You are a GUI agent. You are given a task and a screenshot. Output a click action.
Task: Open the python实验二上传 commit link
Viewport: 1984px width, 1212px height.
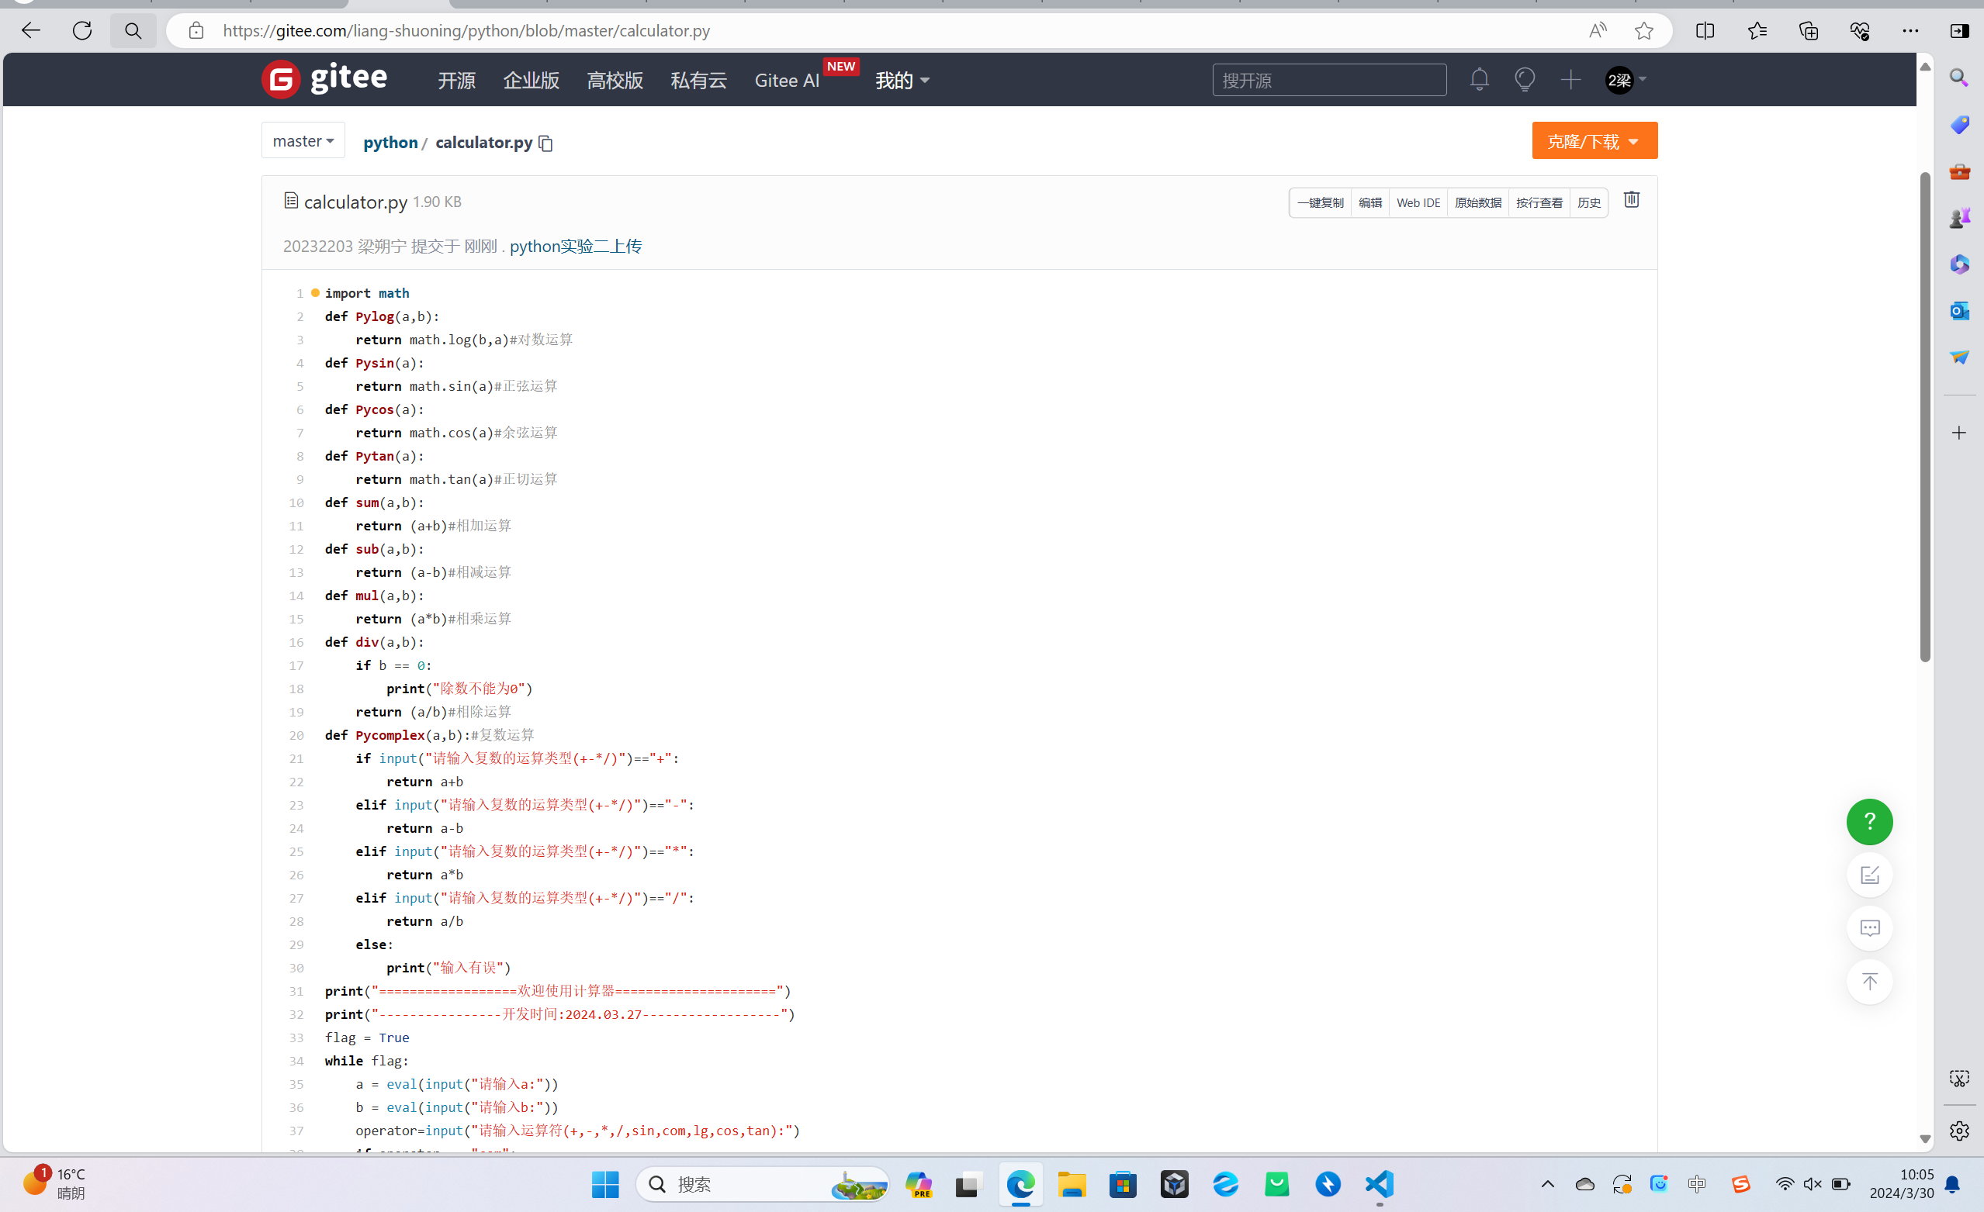(x=575, y=247)
